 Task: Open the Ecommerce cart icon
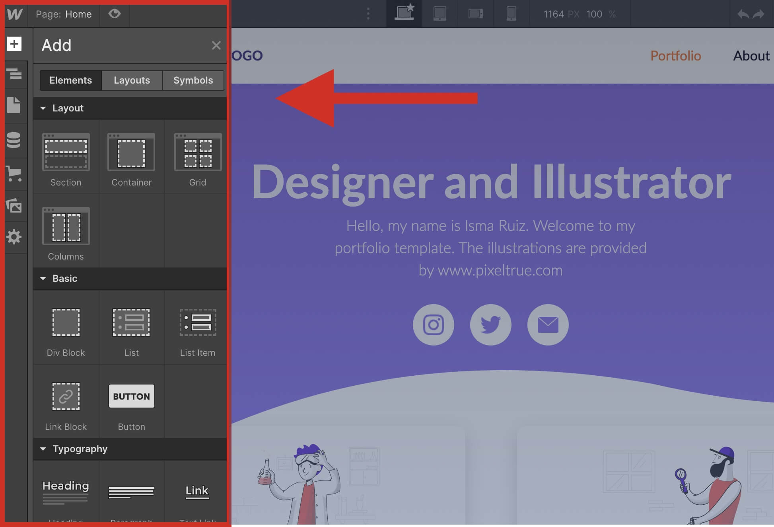pyautogui.click(x=14, y=174)
